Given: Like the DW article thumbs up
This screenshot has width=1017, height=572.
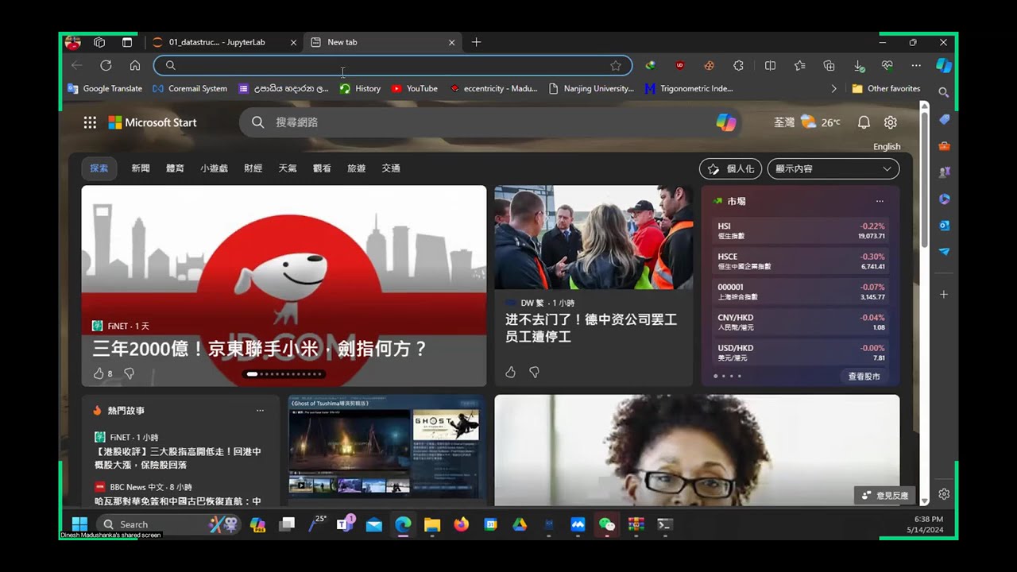Looking at the screenshot, I should 510,372.
